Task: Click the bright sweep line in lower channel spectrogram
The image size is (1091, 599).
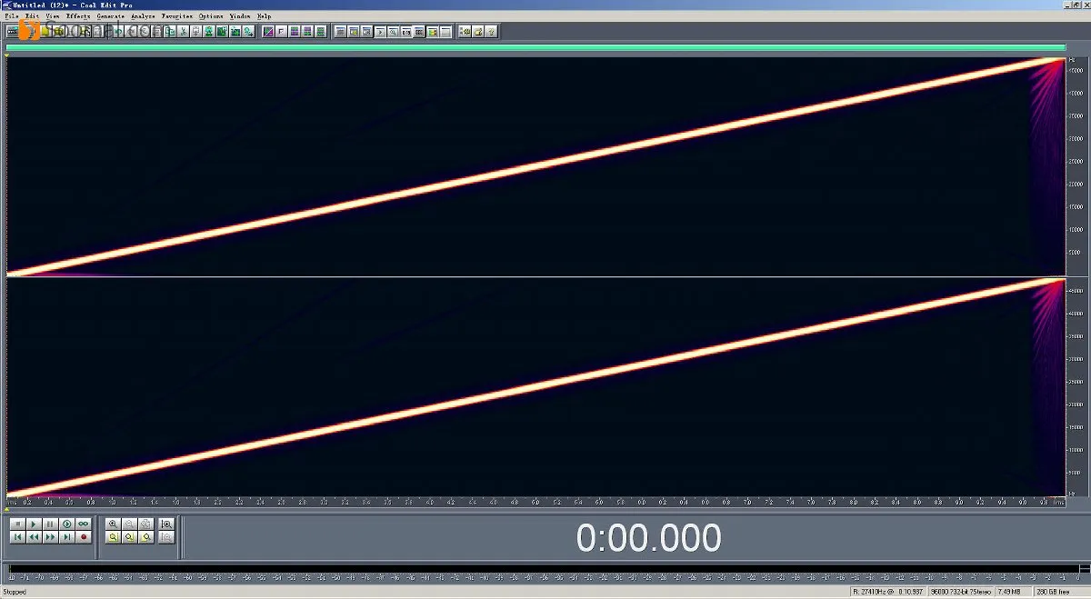Action: 535,386
